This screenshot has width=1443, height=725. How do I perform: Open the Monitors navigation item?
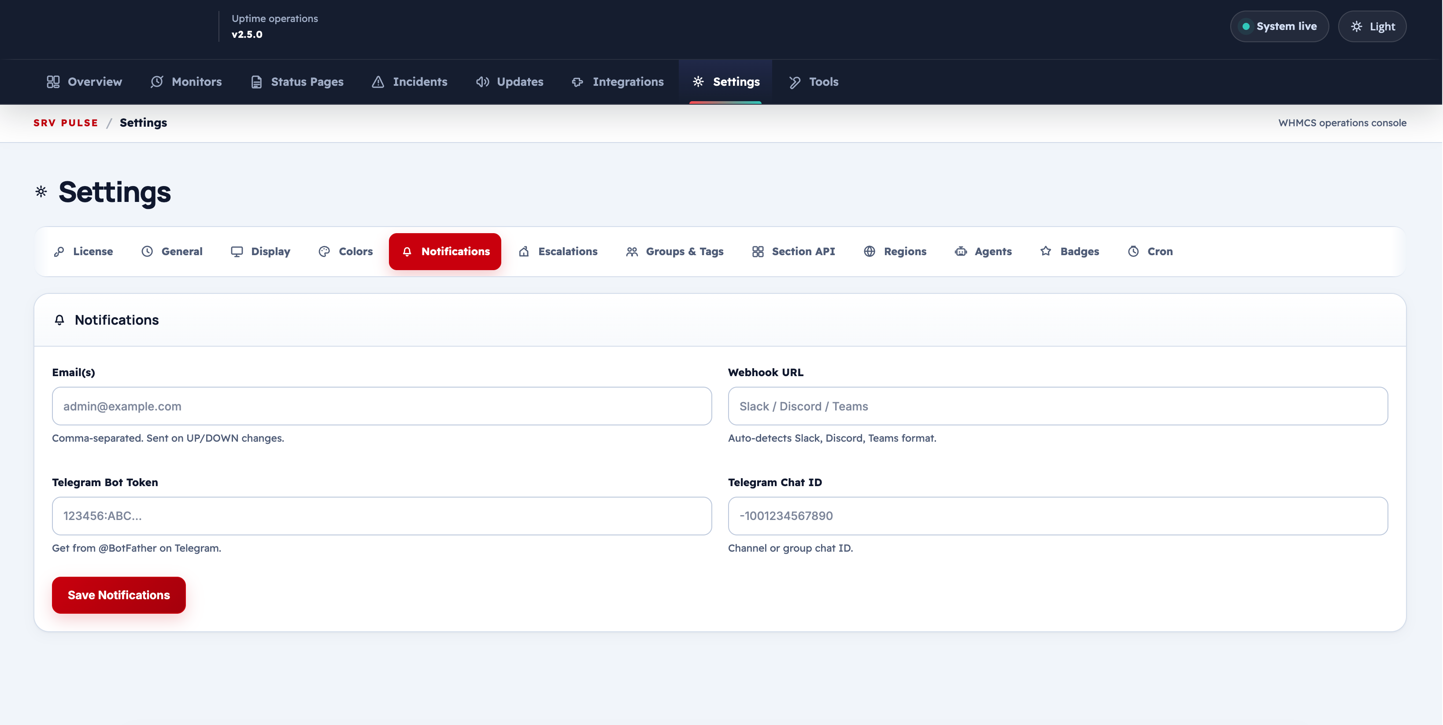point(186,82)
